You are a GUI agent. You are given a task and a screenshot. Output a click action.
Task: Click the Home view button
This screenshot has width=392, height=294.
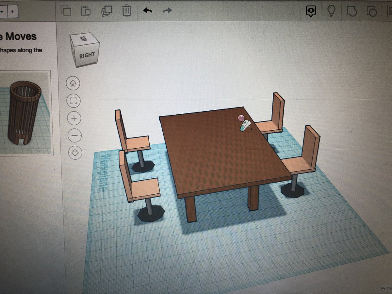click(x=73, y=84)
